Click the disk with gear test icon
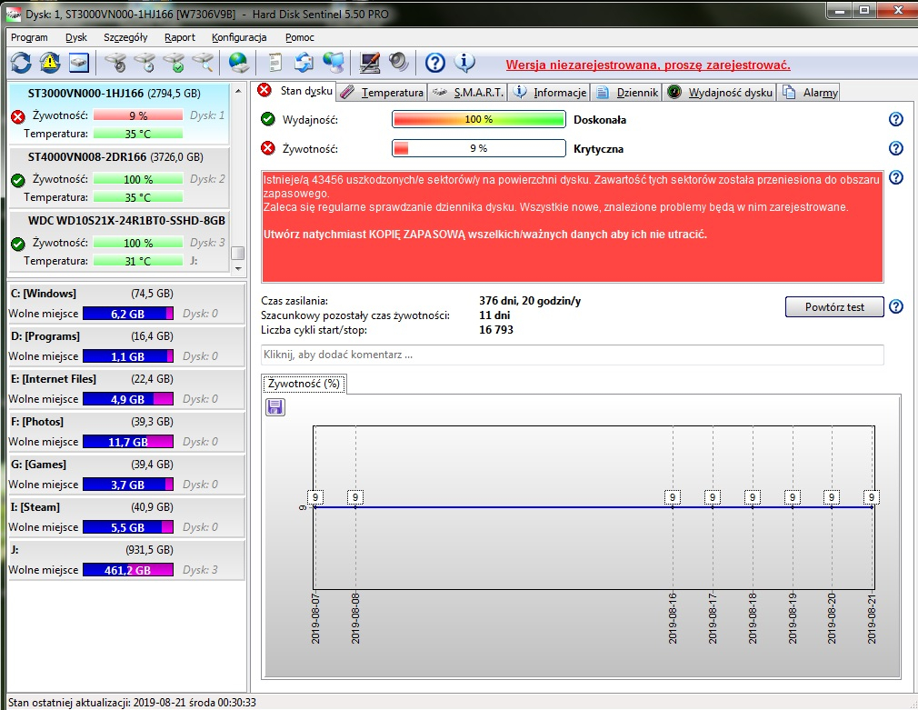This screenshot has width=918, height=710. (x=115, y=62)
